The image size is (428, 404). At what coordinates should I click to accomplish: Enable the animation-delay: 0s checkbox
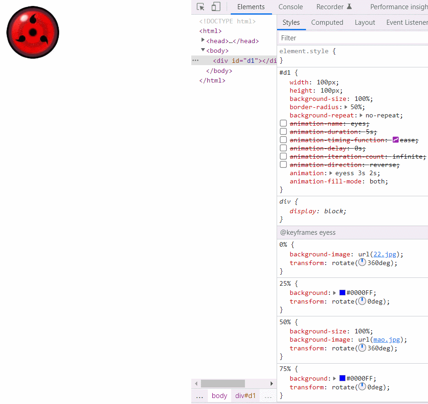click(283, 148)
